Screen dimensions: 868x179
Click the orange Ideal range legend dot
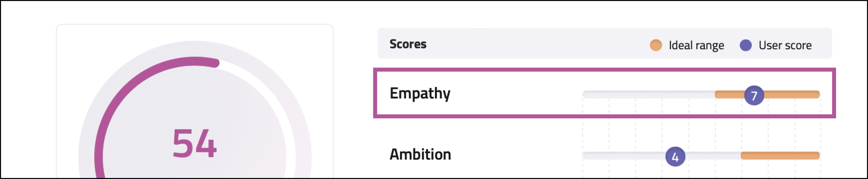click(x=656, y=45)
